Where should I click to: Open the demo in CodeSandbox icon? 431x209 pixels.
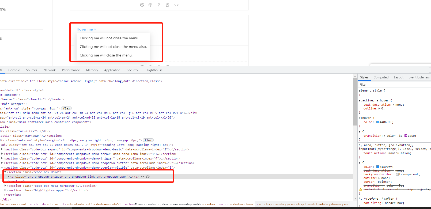click(x=142, y=5)
